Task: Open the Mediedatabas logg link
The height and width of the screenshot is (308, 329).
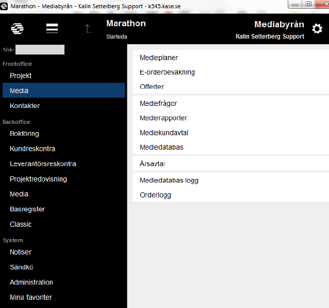Action: point(169,180)
